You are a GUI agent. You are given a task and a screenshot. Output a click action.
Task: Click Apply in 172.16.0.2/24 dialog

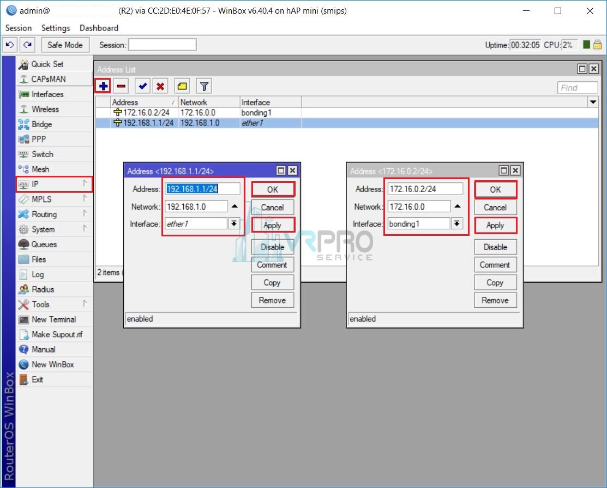pyautogui.click(x=496, y=225)
